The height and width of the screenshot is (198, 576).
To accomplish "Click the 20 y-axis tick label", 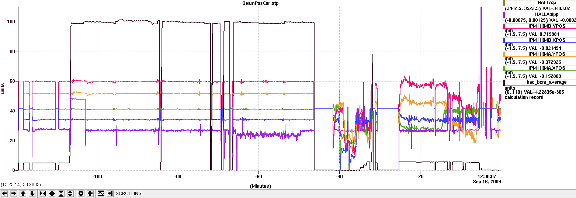I will pyautogui.click(x=13, y=141).
